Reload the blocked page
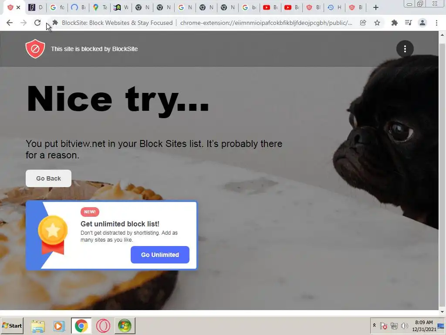446x335 pixels. tap(37, 23)
